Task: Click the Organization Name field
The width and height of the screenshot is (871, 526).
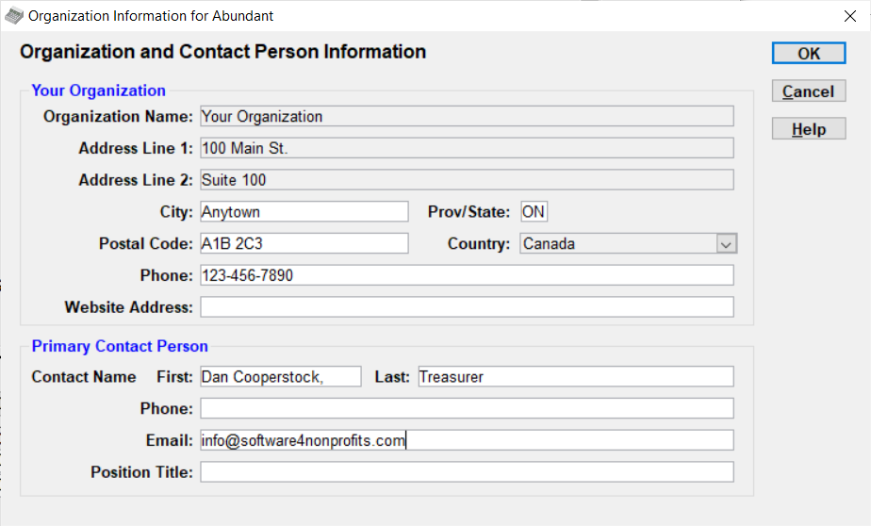Action: (466, 117)
